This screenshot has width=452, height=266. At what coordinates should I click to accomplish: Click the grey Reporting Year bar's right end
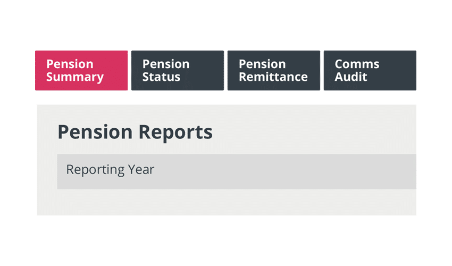(407, 171)
